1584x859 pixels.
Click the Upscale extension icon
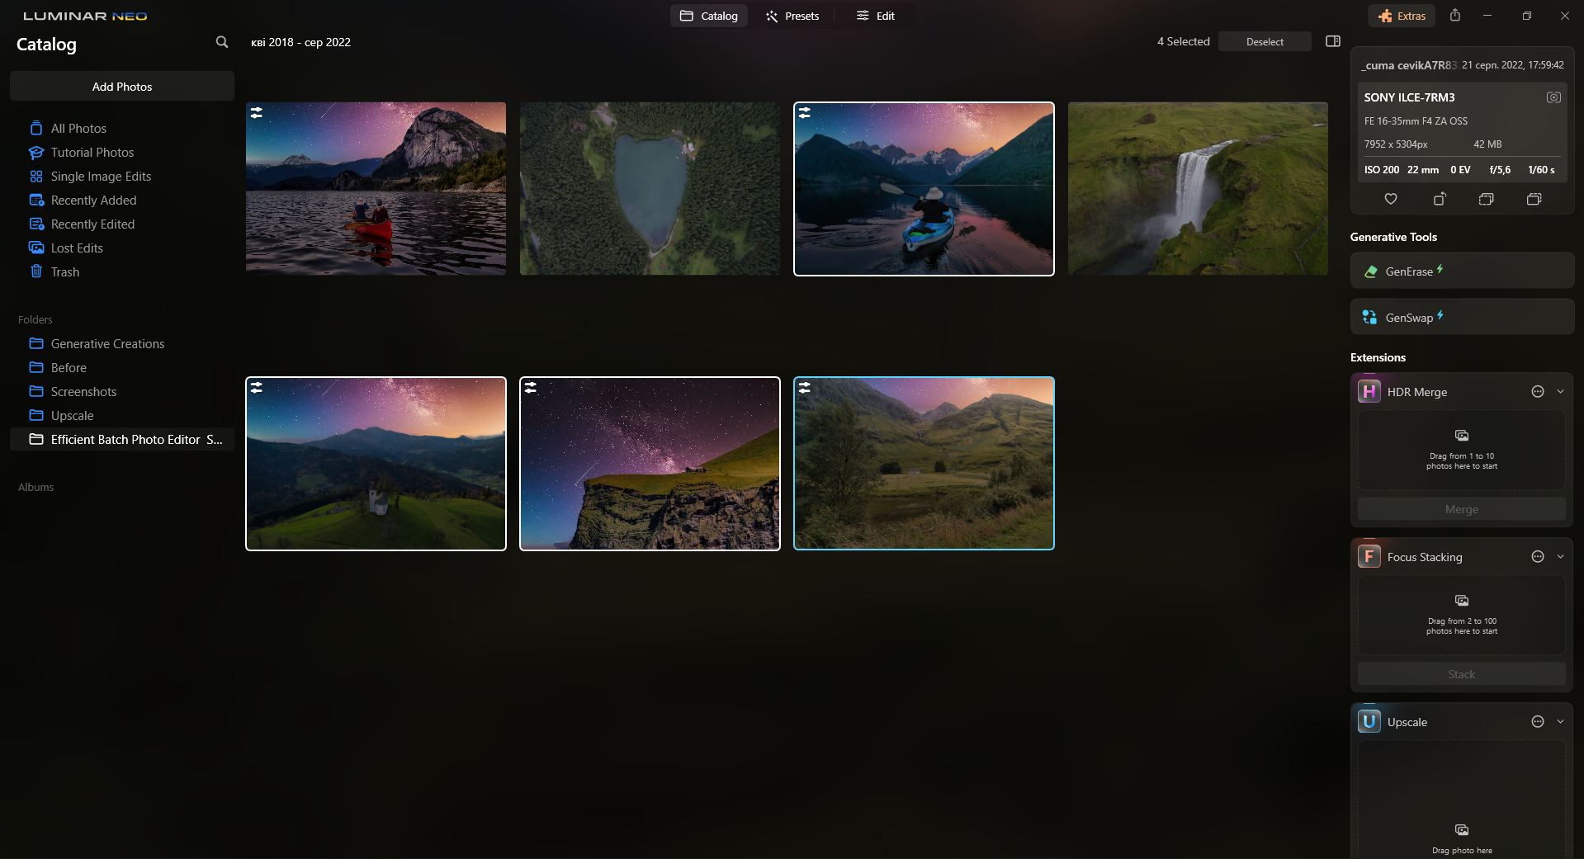coord(1369,721)
